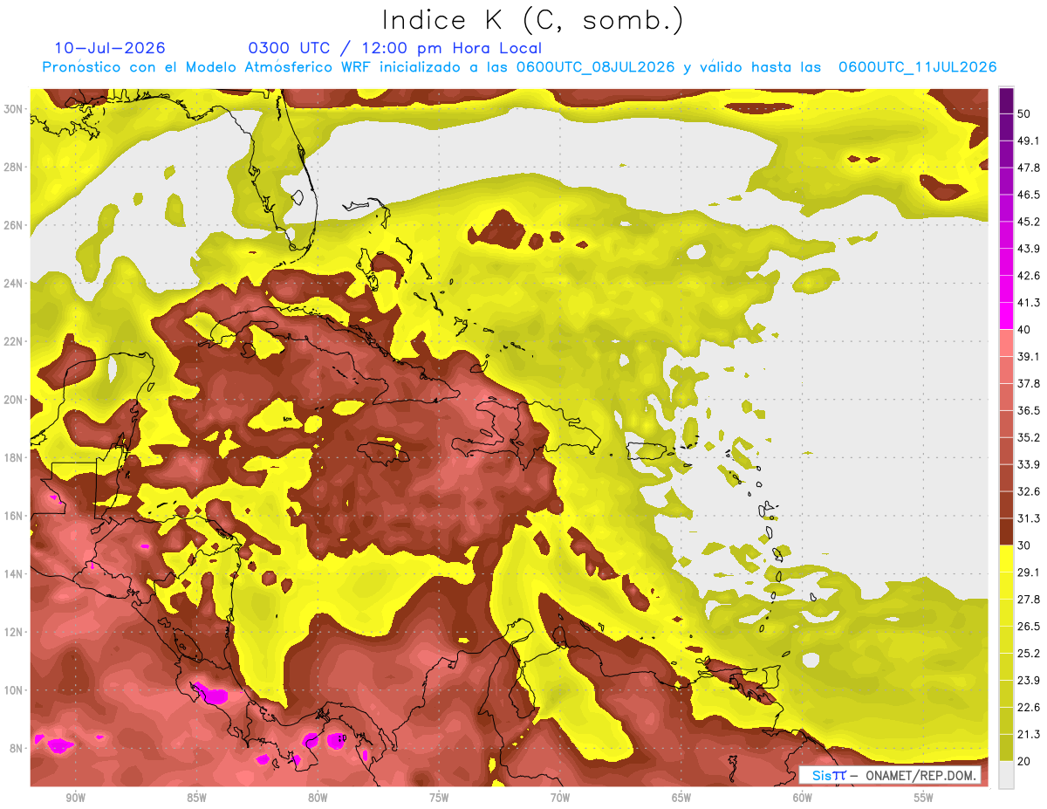Click the 18N latitude axis label
Viewport: 1047px width, 809px height.
pyautogui.click(x=15, y=457)
